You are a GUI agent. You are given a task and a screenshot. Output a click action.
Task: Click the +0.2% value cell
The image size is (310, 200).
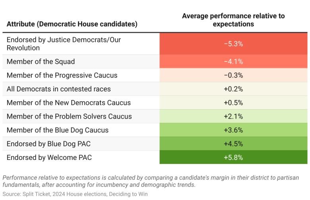(x=233, y=89)
